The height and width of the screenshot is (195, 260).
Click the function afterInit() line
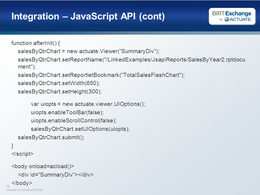(x=36, y=43)
